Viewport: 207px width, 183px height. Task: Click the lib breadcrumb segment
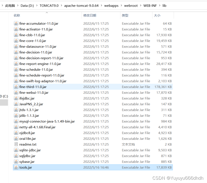click(x=164, y=6)
